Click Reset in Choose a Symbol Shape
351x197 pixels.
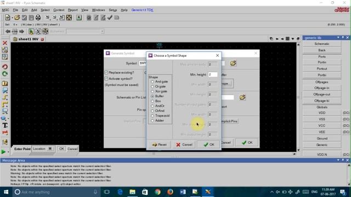160,144
